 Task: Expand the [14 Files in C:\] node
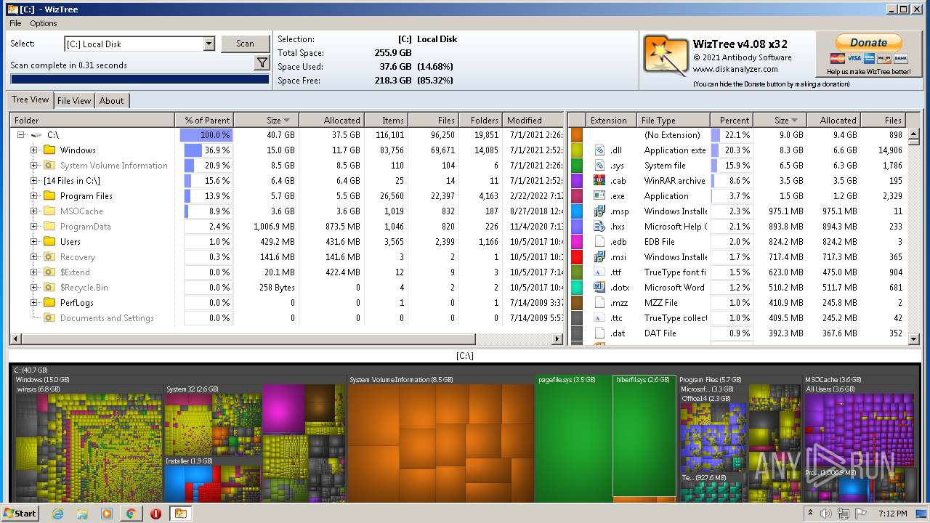coord(34,181)
